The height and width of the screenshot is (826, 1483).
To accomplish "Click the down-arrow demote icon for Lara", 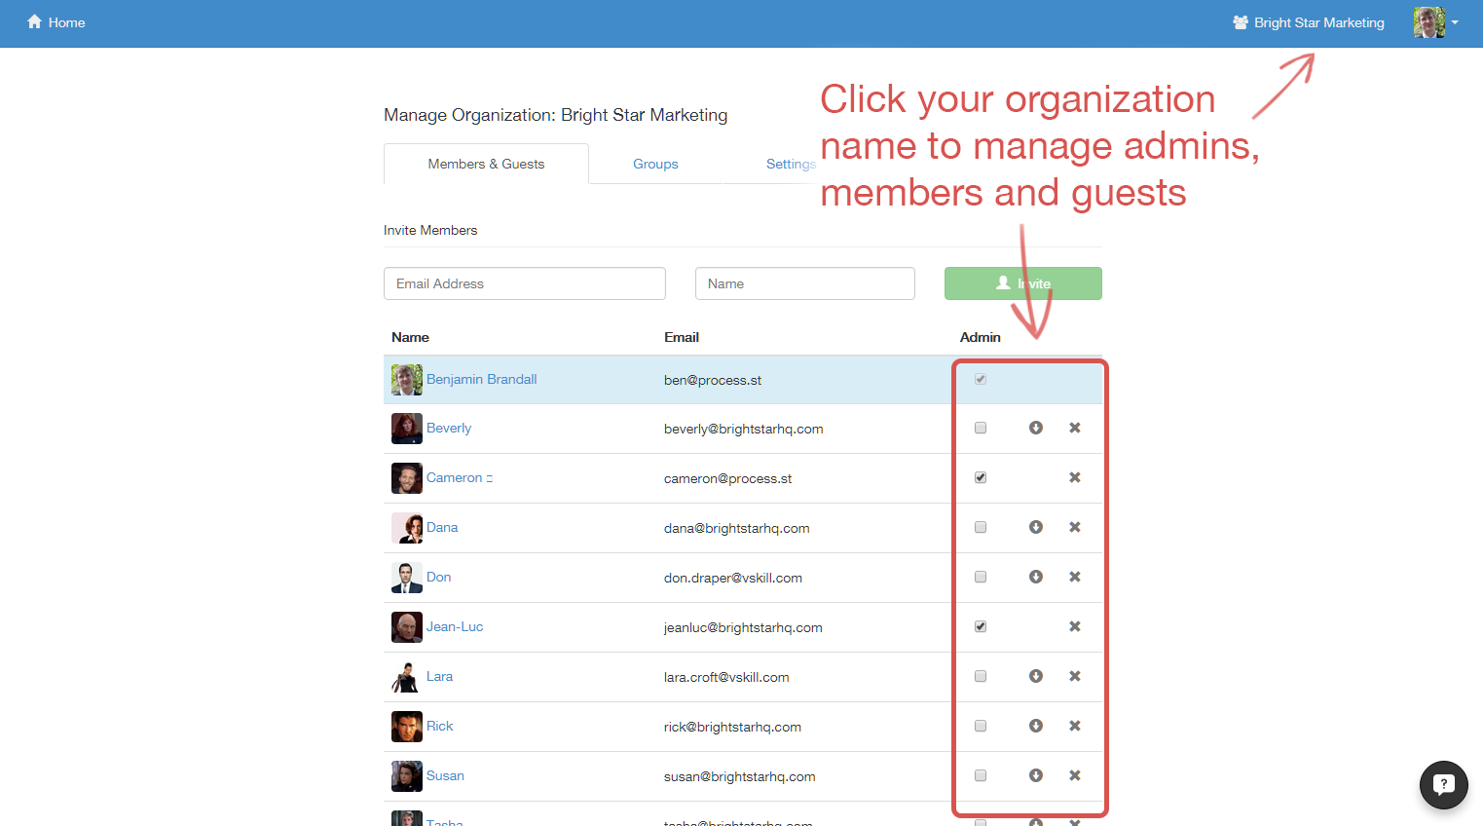I will click(1036, 676).
